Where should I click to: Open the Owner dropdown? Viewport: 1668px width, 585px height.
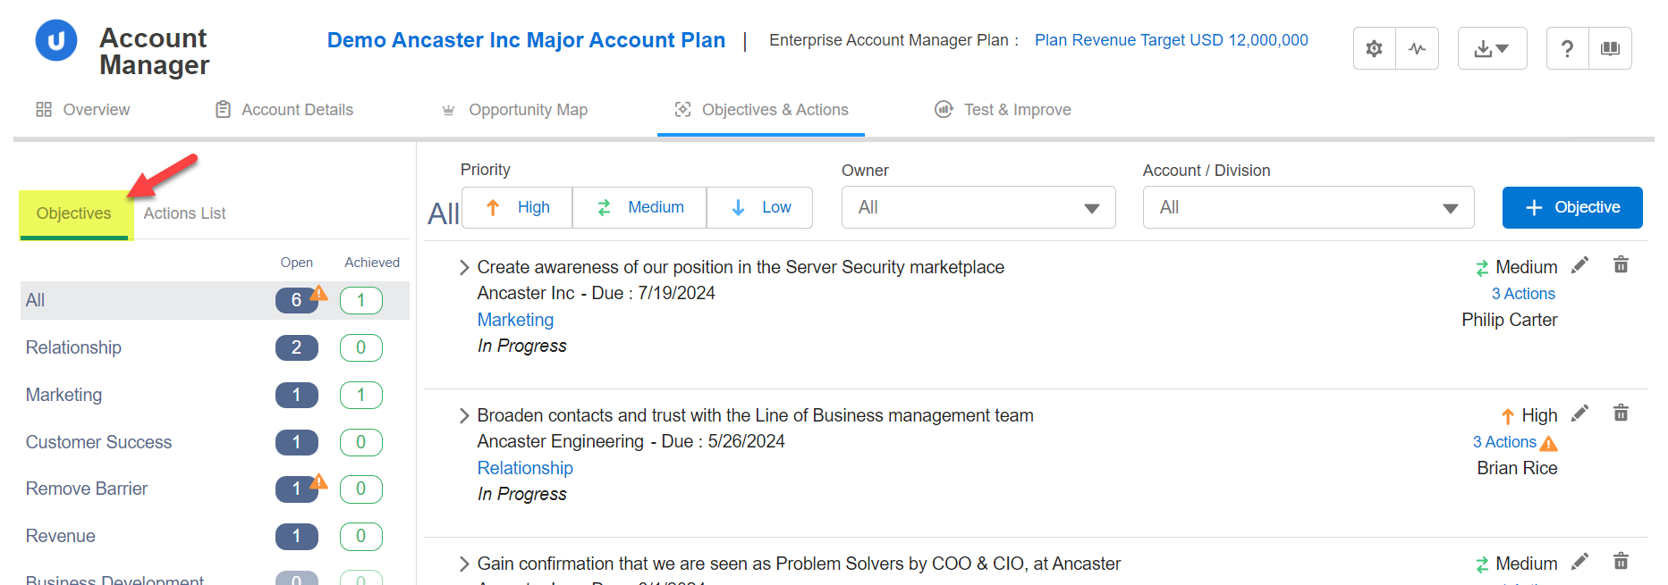[x=978, y=207]
